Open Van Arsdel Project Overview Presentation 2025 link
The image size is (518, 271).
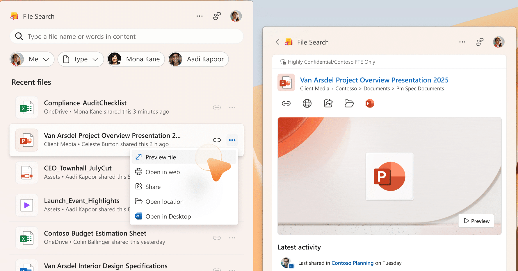pyautogui.click(x=374, y=80)
